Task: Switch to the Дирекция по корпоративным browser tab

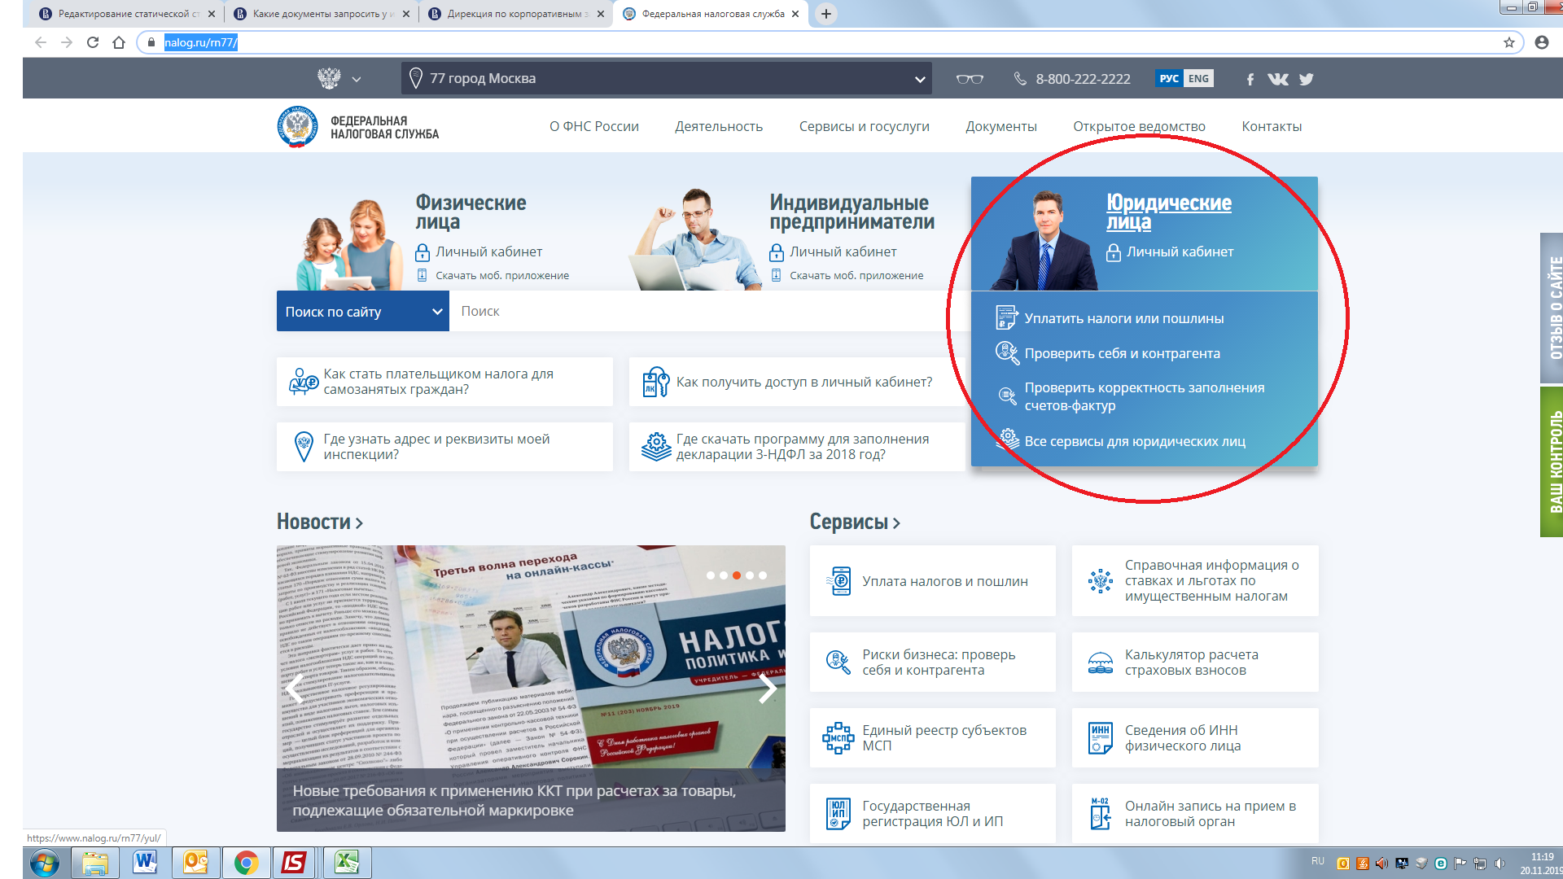Action: (516, 14)
